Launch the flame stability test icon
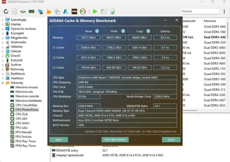The width and height of the screenshot is (230, 162). point(49,11)
